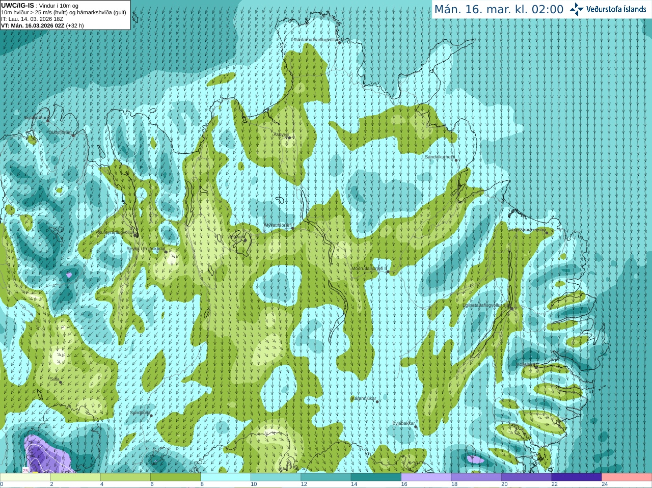The width and height of the screenshot is (652, 488).
Task: Click the 'UWC/IG-IS : Vindur í 10m og' title line
Action: 39,6
